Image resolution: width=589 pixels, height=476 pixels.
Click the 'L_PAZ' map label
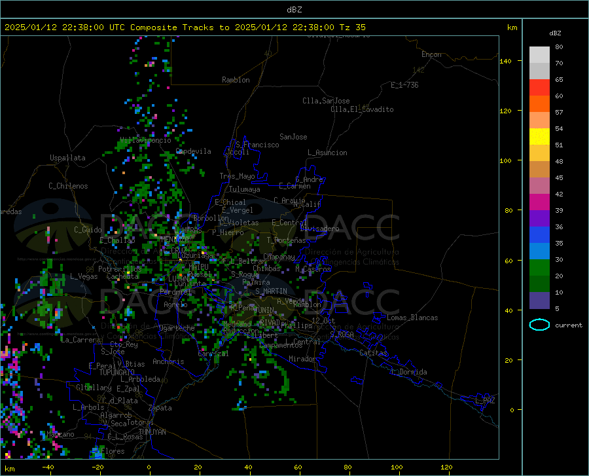485,401
